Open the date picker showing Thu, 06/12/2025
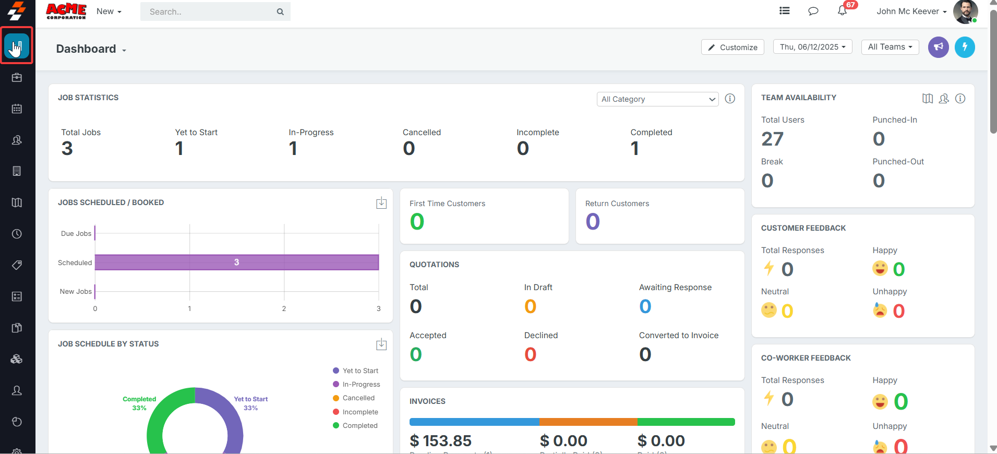The image size is (997, 454). [812, 47]
